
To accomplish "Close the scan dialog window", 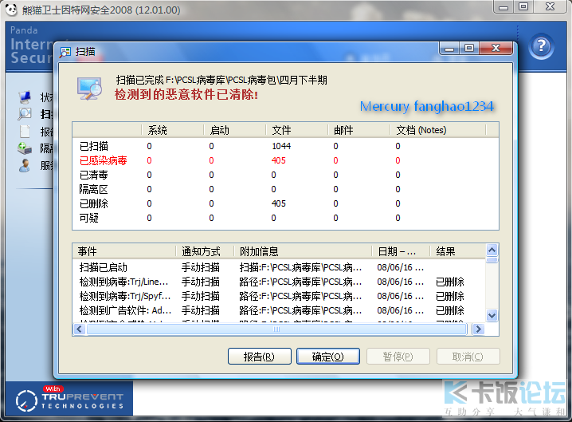I will tap(496, 48).
